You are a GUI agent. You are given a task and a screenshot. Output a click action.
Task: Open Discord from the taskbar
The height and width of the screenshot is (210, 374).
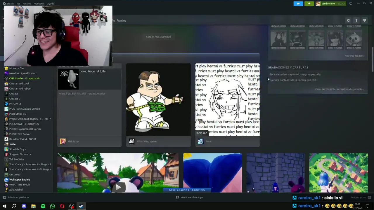tap(24, 206)
